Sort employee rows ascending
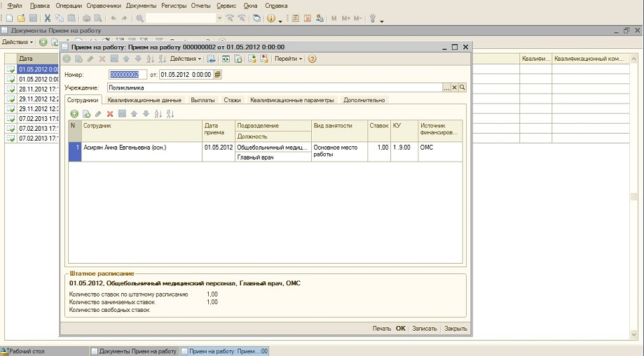The width and height of the screenshot is (644, 356). (x=158, y=113)
